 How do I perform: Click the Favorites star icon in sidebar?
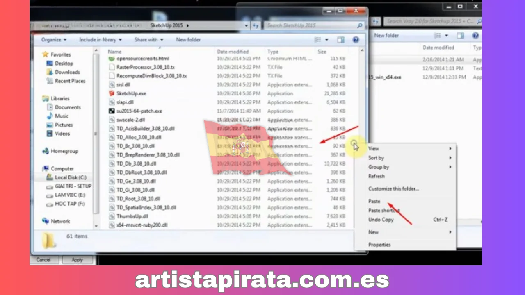[x=45, y=54]
